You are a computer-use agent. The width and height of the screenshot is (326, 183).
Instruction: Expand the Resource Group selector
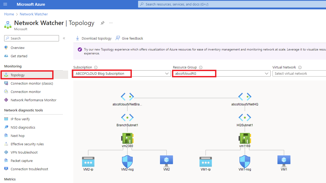[x=266, y=73]
